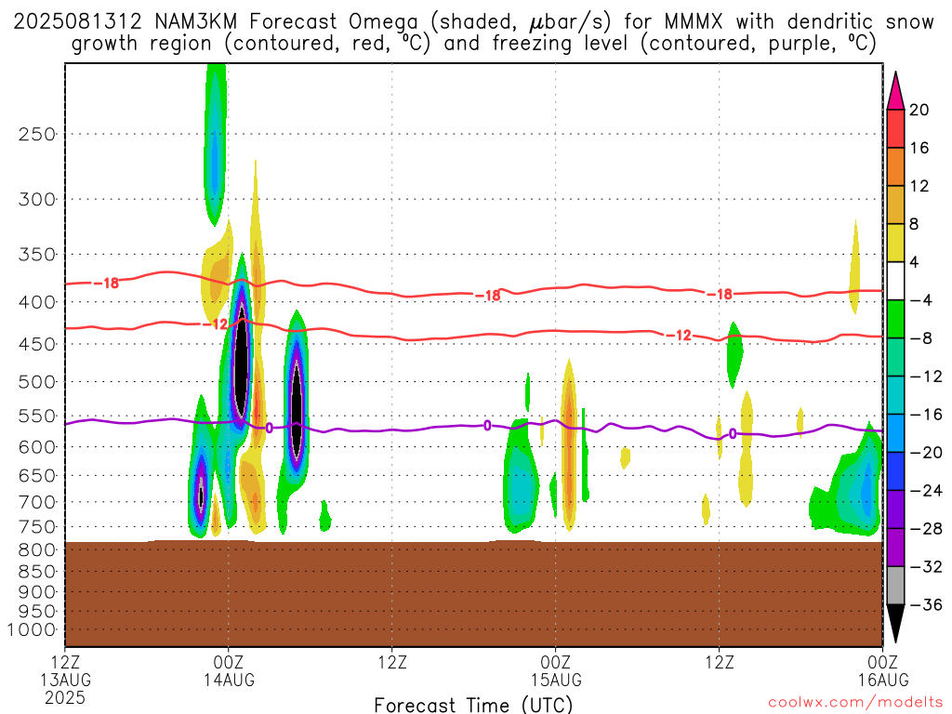The height and width of the screenshot is (714, 952).
Task: Click the leftmost '-18' red contour label
Action: tap(106, 283)
